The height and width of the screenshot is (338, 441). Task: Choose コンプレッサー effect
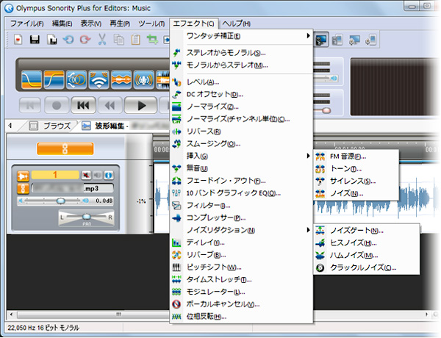(x=242, y=218)
